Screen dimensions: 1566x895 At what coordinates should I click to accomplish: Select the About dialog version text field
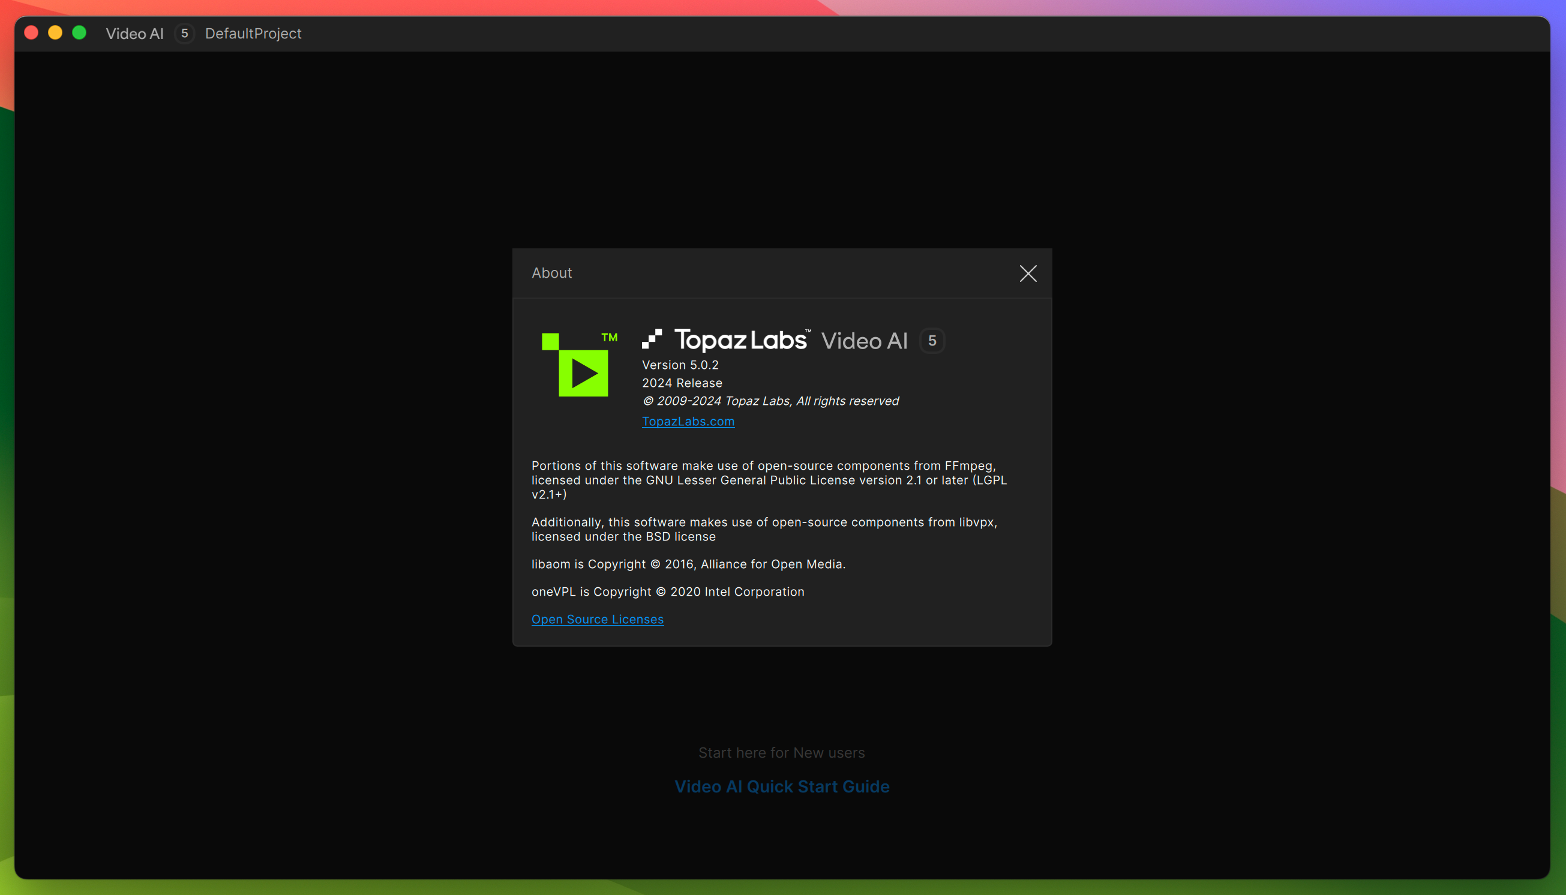pos(682,365)
